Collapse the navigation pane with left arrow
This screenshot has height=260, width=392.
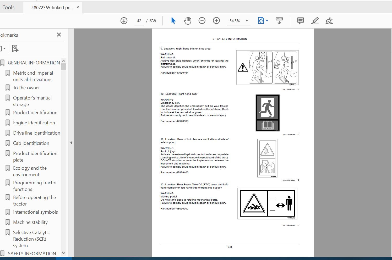71,143
